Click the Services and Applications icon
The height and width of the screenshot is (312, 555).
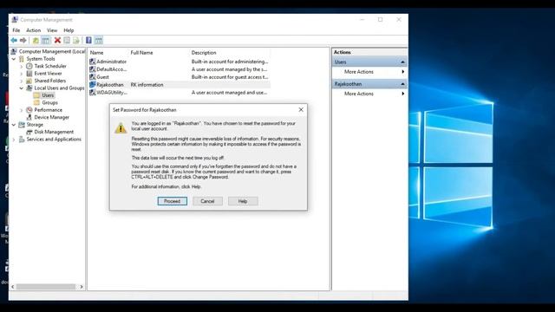pyautogui.click(x=22, y=140)
